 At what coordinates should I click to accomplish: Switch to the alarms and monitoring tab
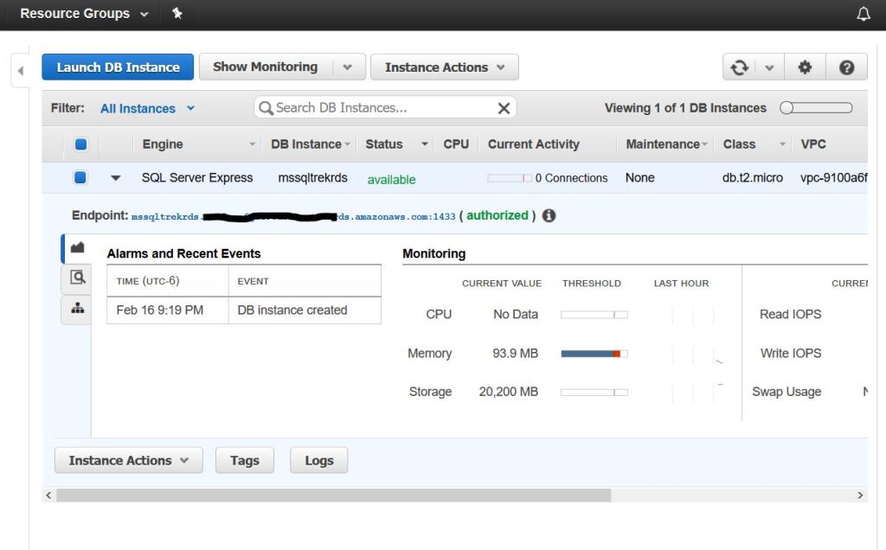coord(77,248)
